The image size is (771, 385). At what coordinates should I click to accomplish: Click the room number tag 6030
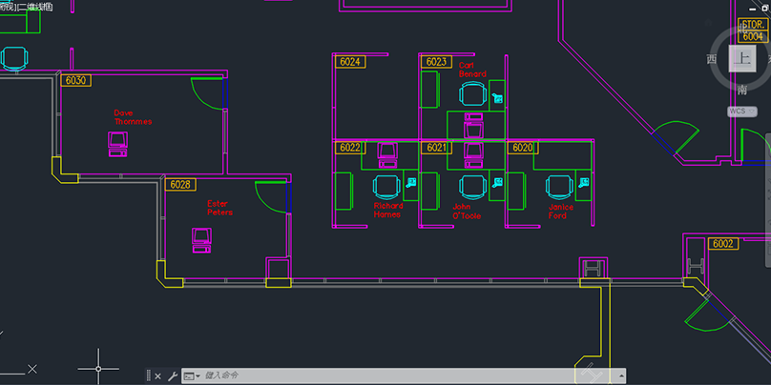[x=75, y=80]
